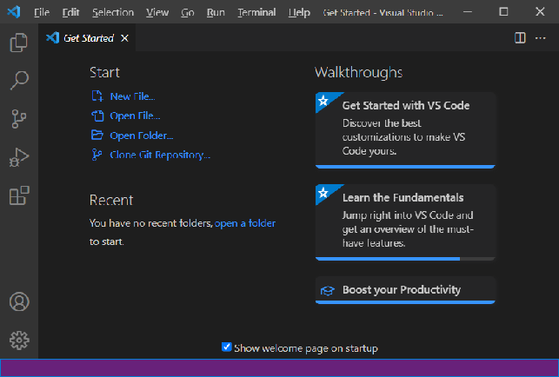Open the Run menu
559x377 pixels.
216,12
